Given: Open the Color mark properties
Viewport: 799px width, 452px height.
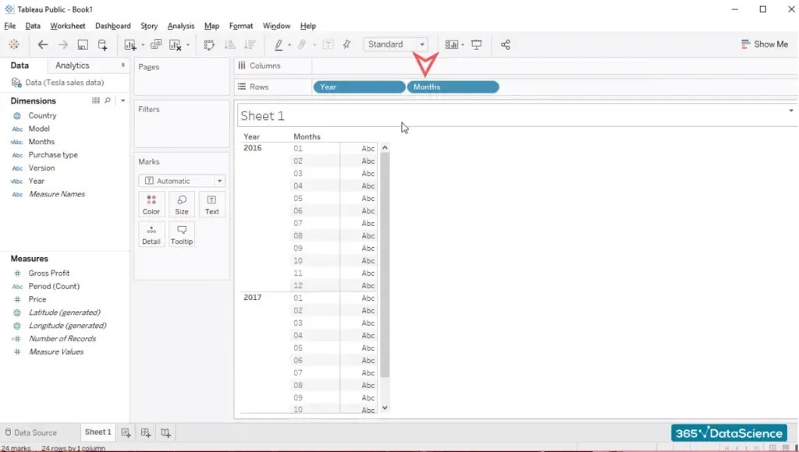Looking at the screenshot, I should (151, 203).
